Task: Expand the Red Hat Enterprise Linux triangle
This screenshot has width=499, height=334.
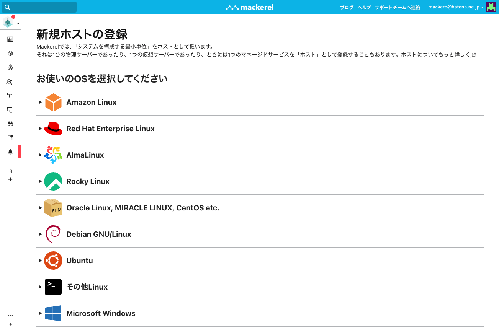Action: click(40, 129)
